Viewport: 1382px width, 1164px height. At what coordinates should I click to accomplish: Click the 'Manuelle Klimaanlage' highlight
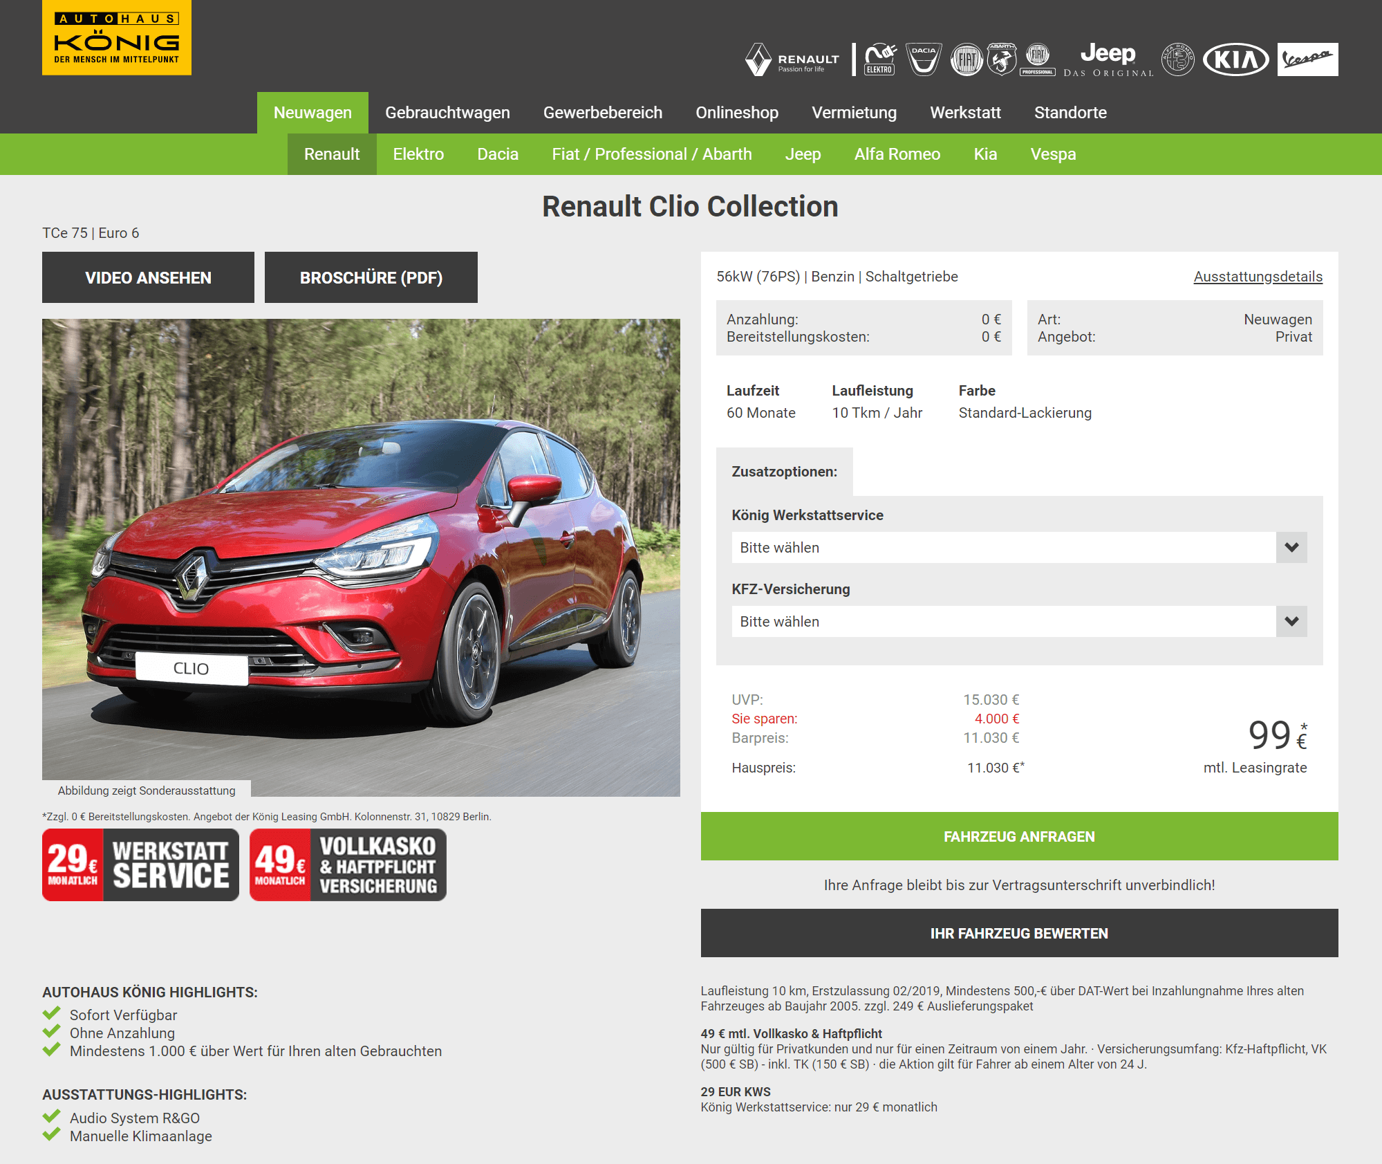(x=141, y=1136)
